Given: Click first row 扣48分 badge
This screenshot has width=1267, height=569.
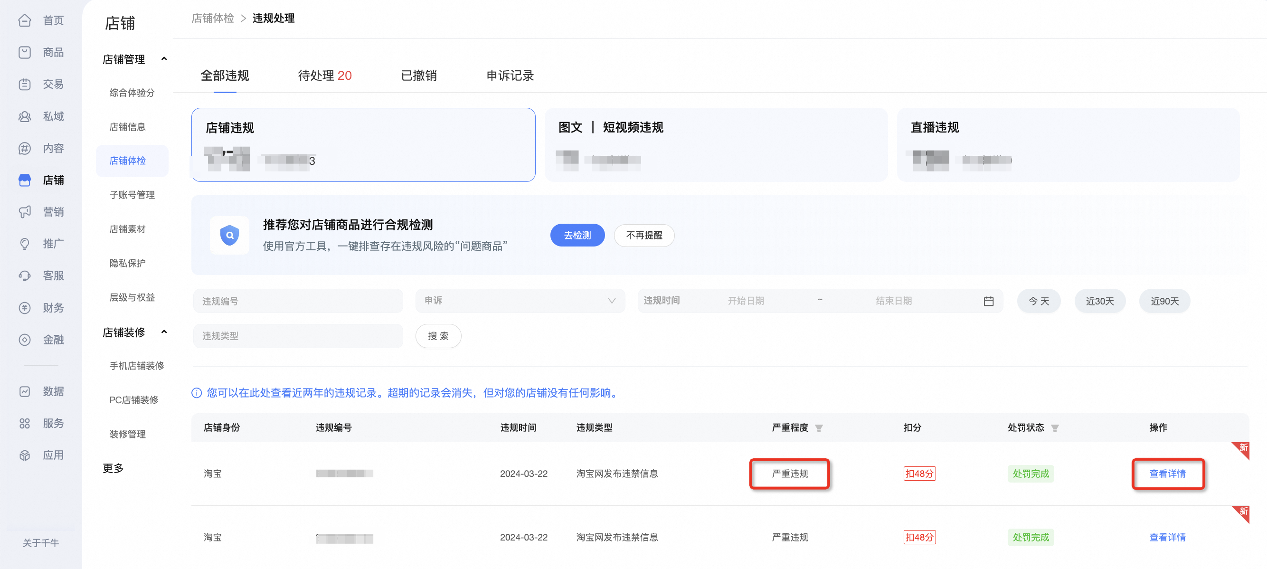Looking at the screenshot, I should (919, 474).
